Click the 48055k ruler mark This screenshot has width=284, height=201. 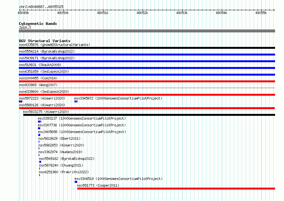click(x=261, y=13)
